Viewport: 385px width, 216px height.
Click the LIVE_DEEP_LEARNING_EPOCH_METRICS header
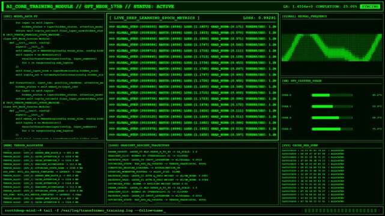click(x=154, y=18)
